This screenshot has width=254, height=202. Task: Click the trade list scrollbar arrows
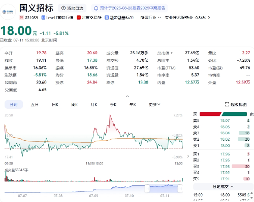coord(251,195)
